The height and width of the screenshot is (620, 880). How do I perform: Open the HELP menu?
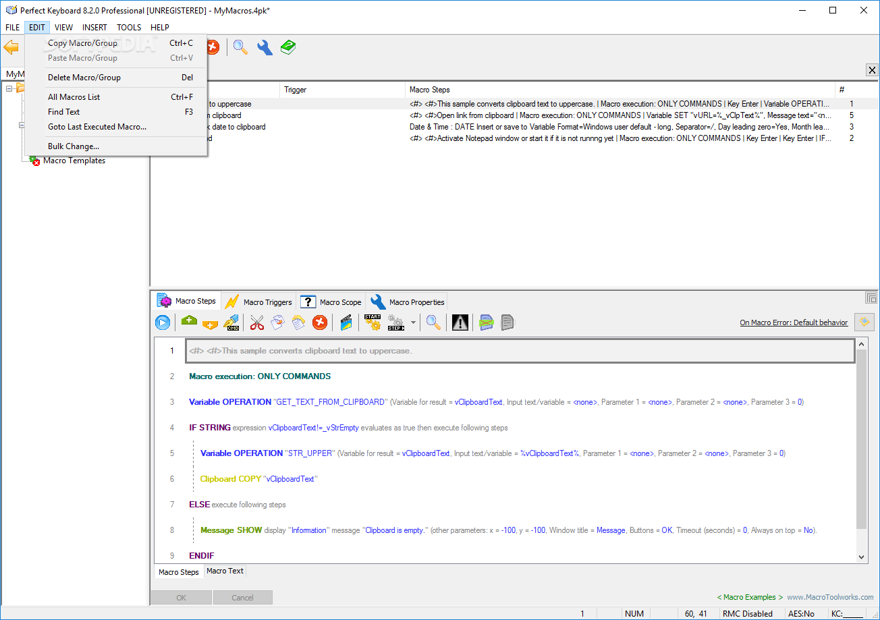[160, 28]
